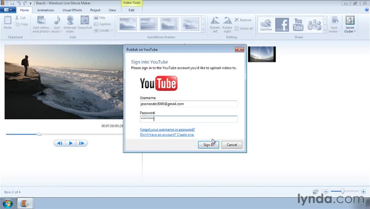Click the YouTube share icon in ribbon
Screen dimensions: 370x209
tap(298, 24)
